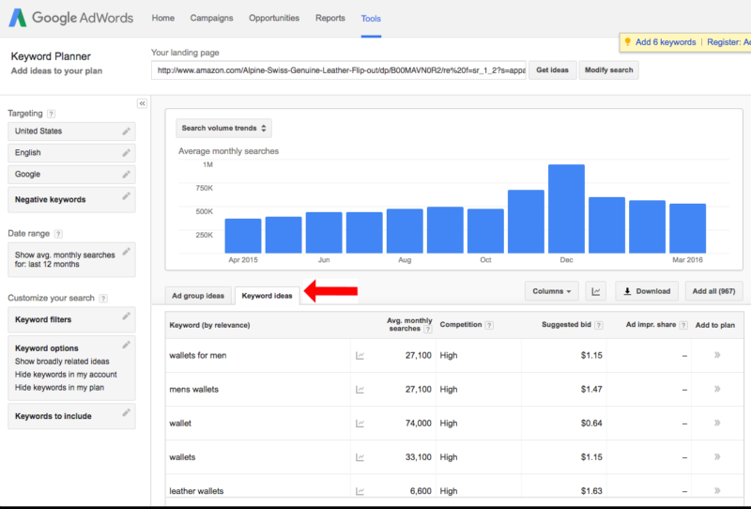This screenshot has width=751, height=509.
Task: Open Customize your search help icon
Action: (x=103, y=298)
